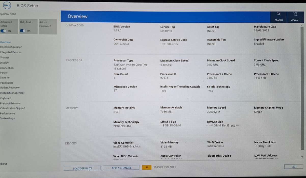Select the Security menu item
Image resolution: width=306 pixels, height=178 pixels.
point(5,78)
